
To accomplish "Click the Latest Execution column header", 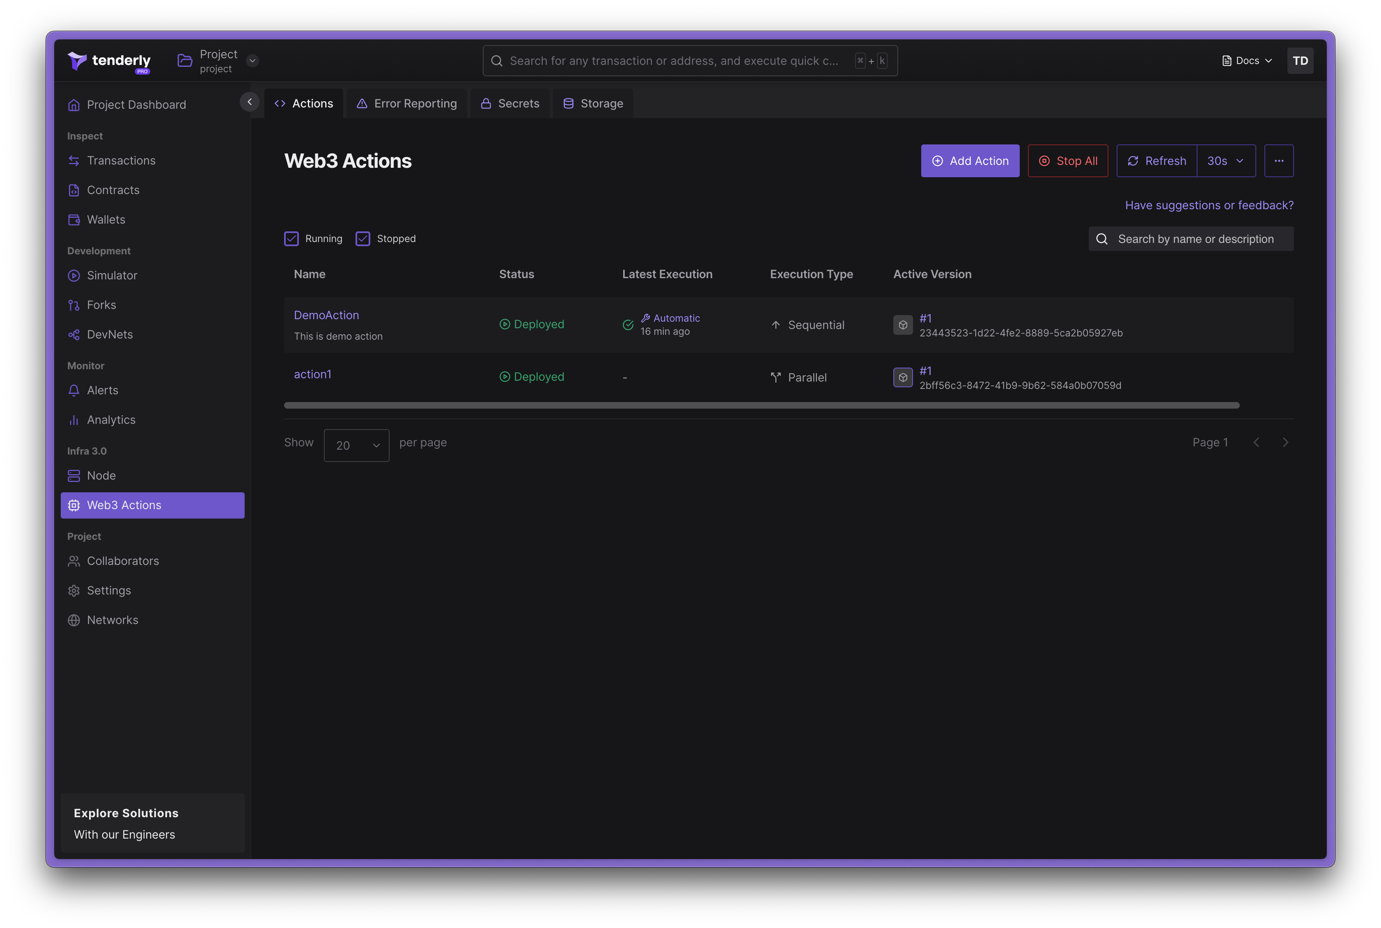I will click(667, 274).
